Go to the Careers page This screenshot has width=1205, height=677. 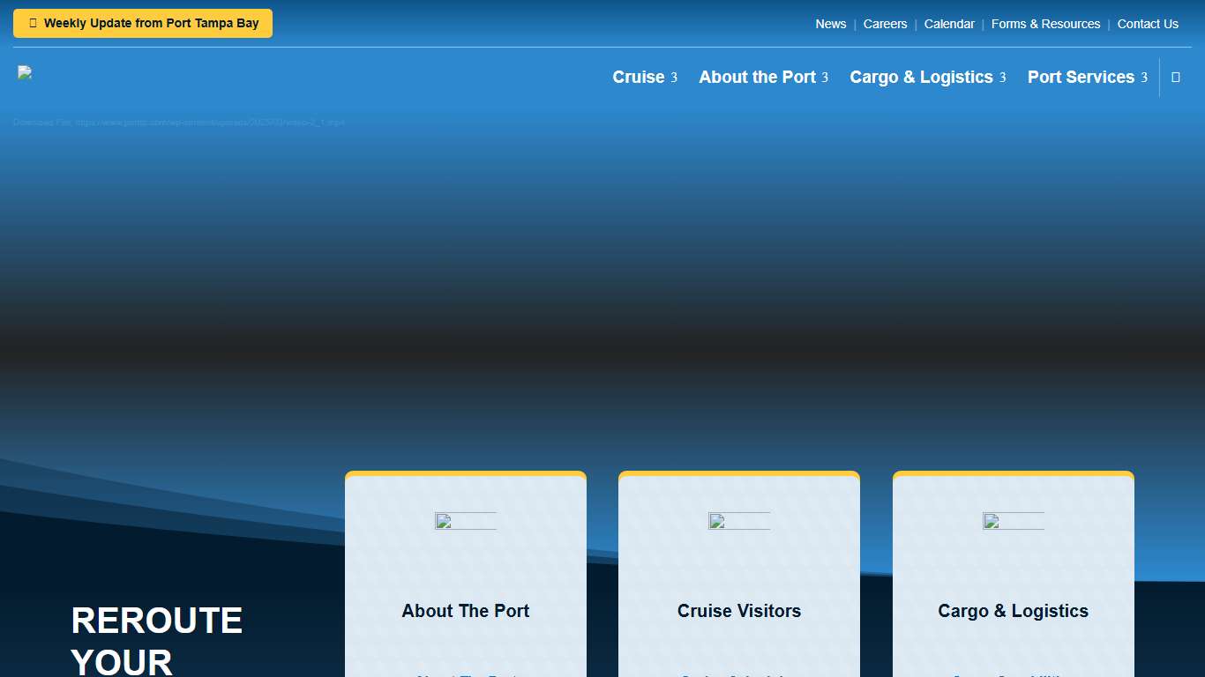pos(885,24)
